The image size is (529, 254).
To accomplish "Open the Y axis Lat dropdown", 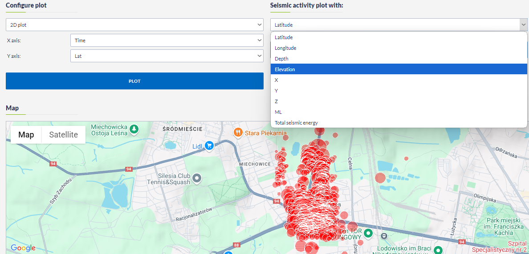I will point(167,56).
